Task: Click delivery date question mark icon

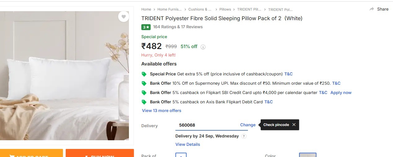Action: [x=244, y=136]
